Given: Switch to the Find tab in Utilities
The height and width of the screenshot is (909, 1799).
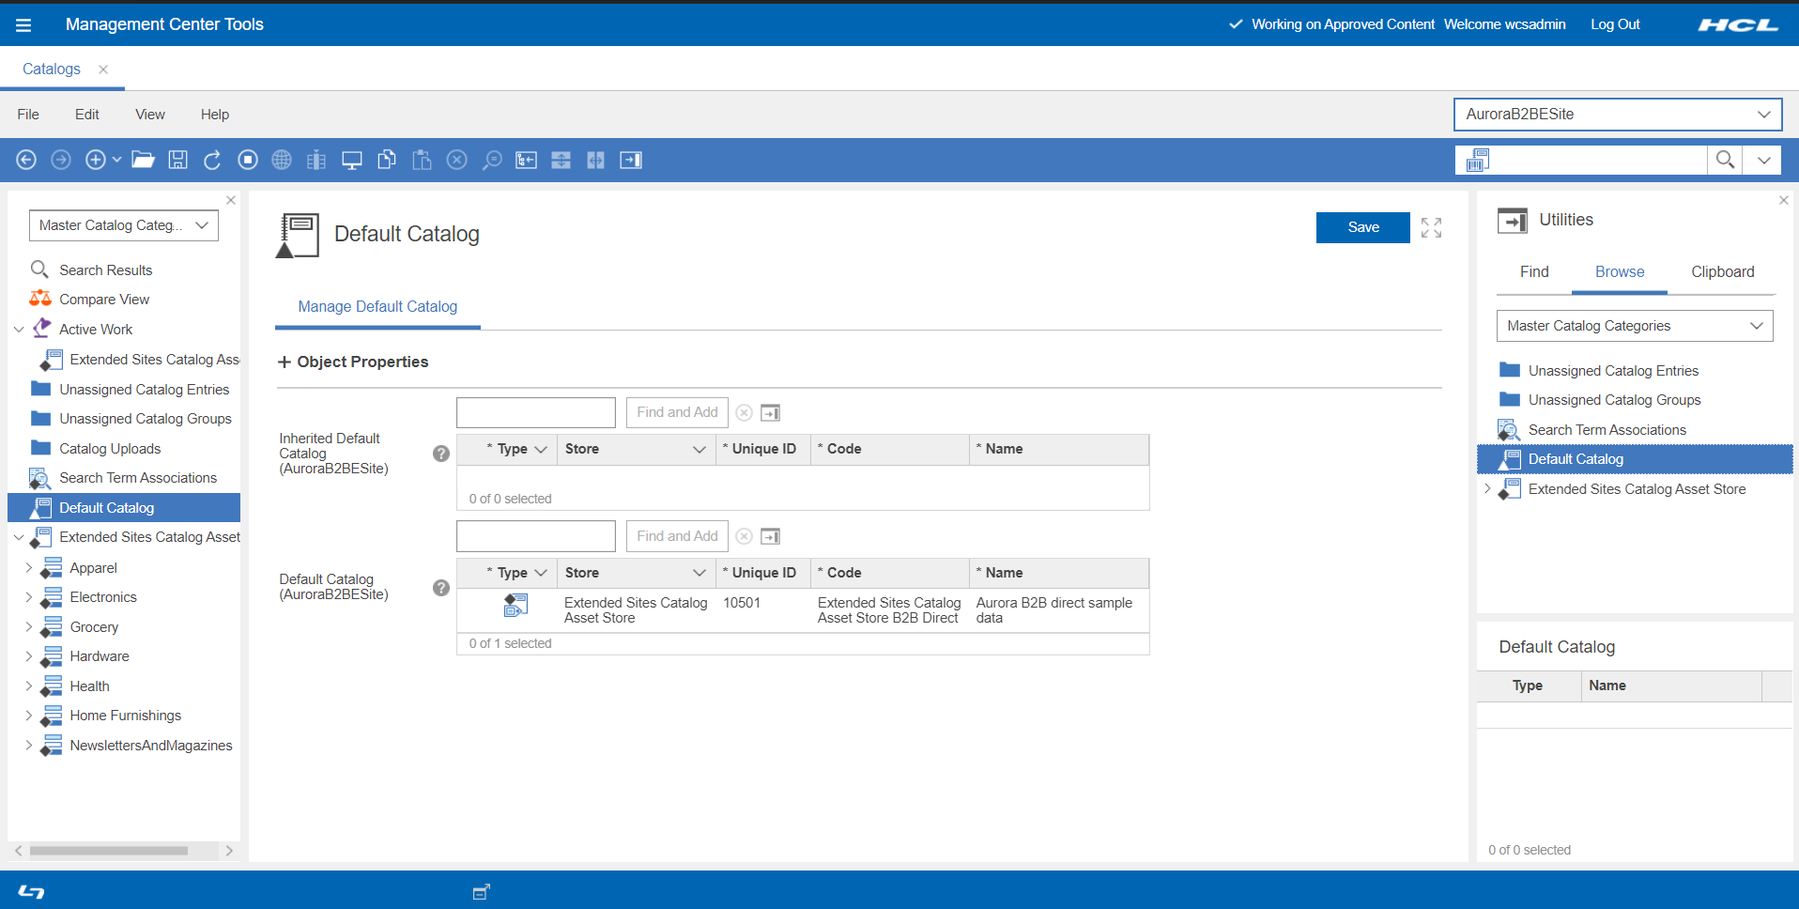Looking at the screenshot, I should 1534,272.
